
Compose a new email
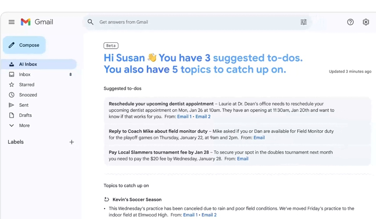click(24, 45)
